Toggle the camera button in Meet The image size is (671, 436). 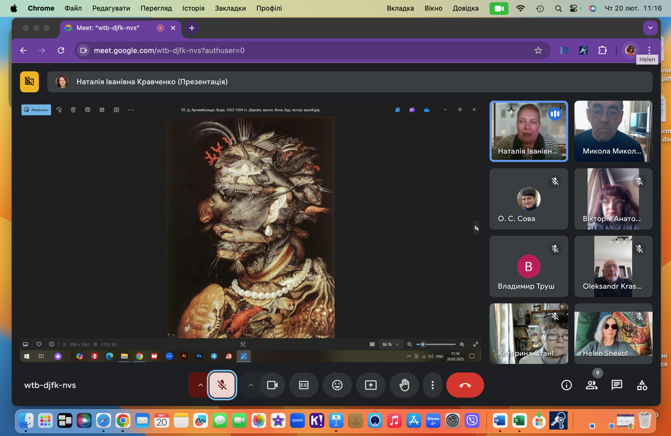[x=272, y=385]
